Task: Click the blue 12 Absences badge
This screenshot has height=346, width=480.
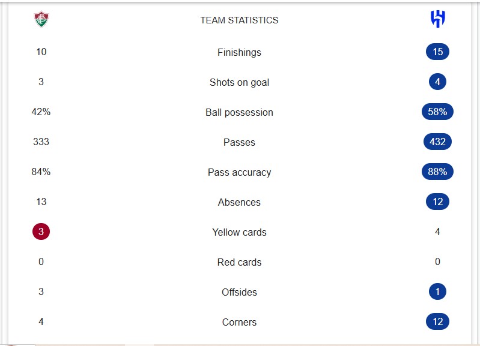Action: pyautogui.click(x=437, y=202)
